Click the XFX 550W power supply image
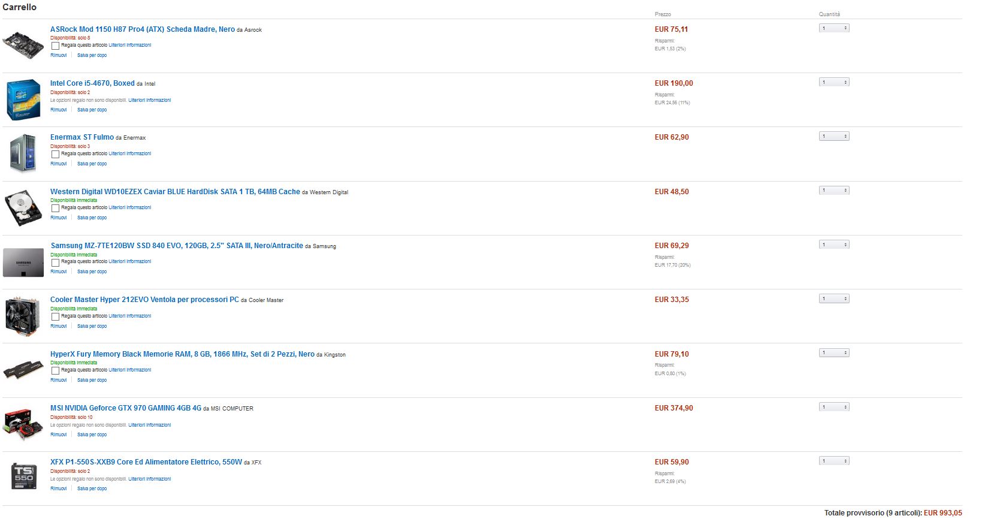The image size is (988, 522). [23, 477]
